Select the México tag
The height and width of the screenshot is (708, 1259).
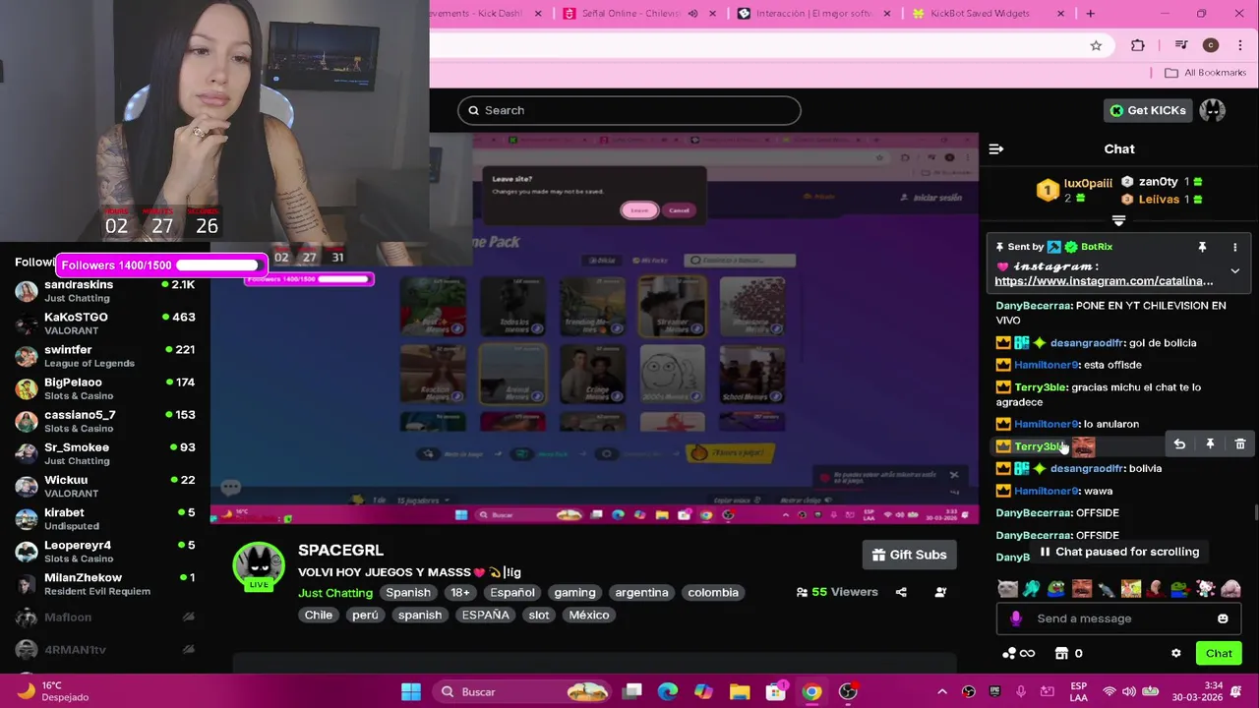point(589,615)
